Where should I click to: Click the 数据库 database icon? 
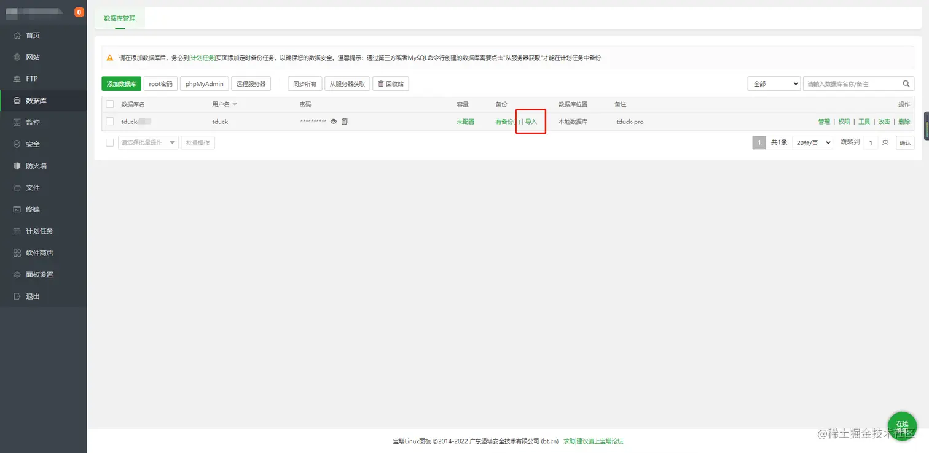pos(17,101)
